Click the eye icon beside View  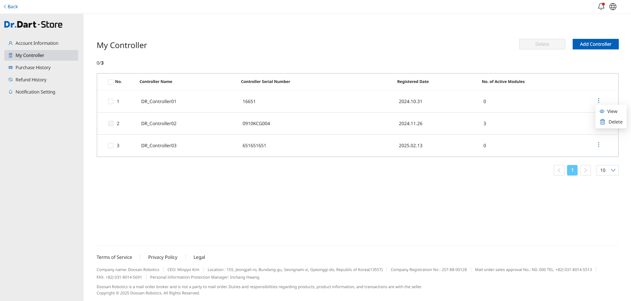[602, 111]
